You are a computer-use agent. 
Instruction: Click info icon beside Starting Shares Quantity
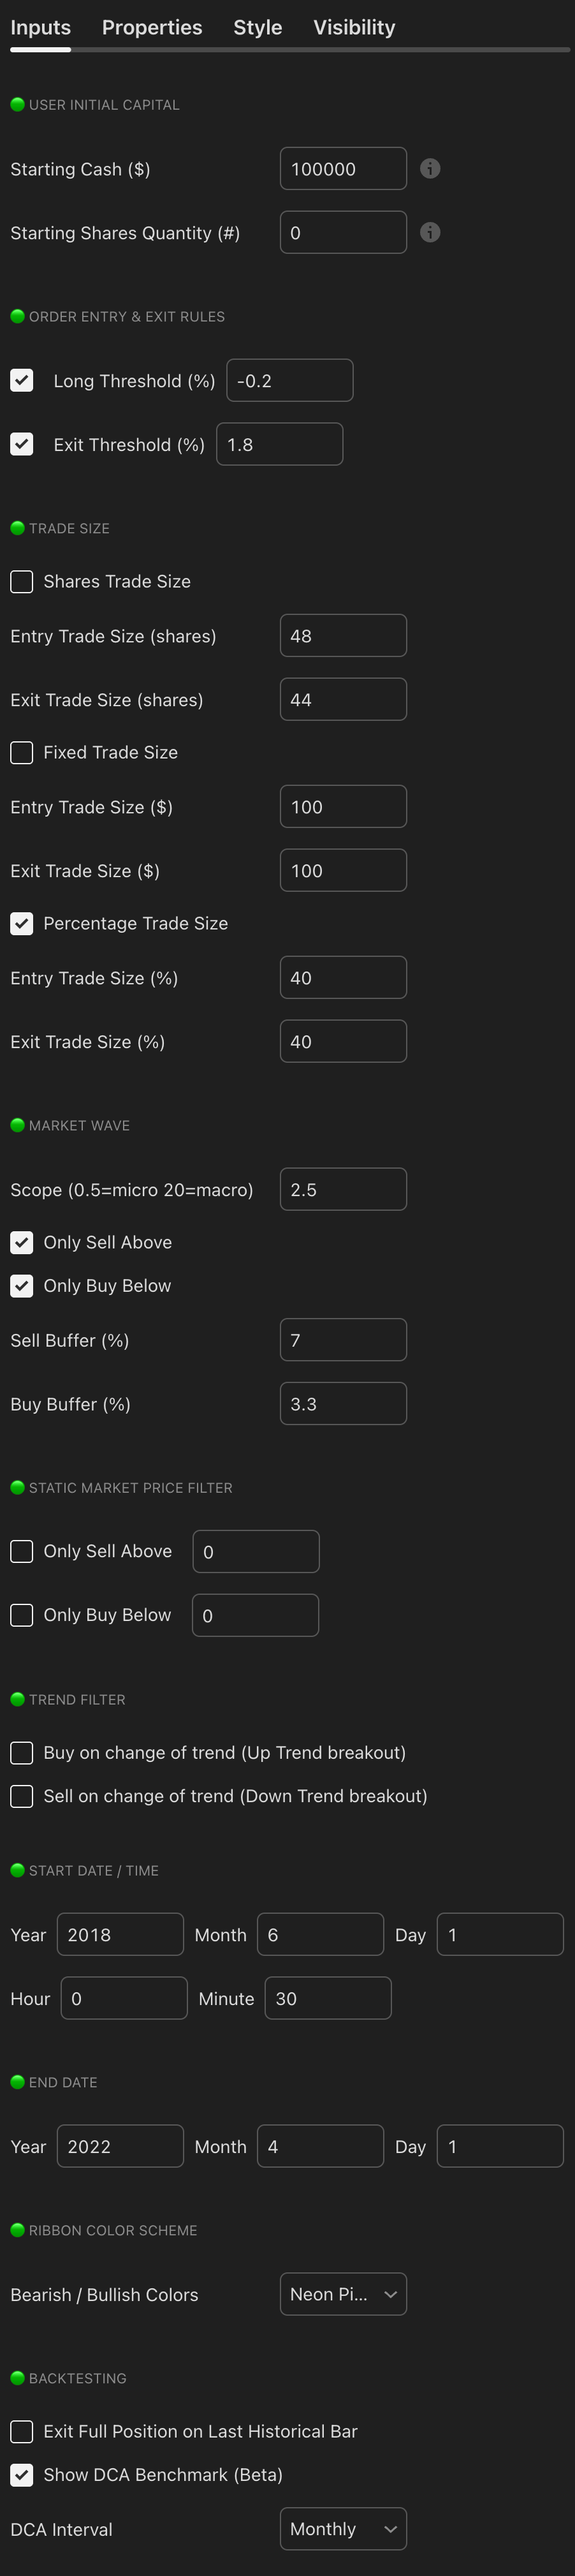430,233
